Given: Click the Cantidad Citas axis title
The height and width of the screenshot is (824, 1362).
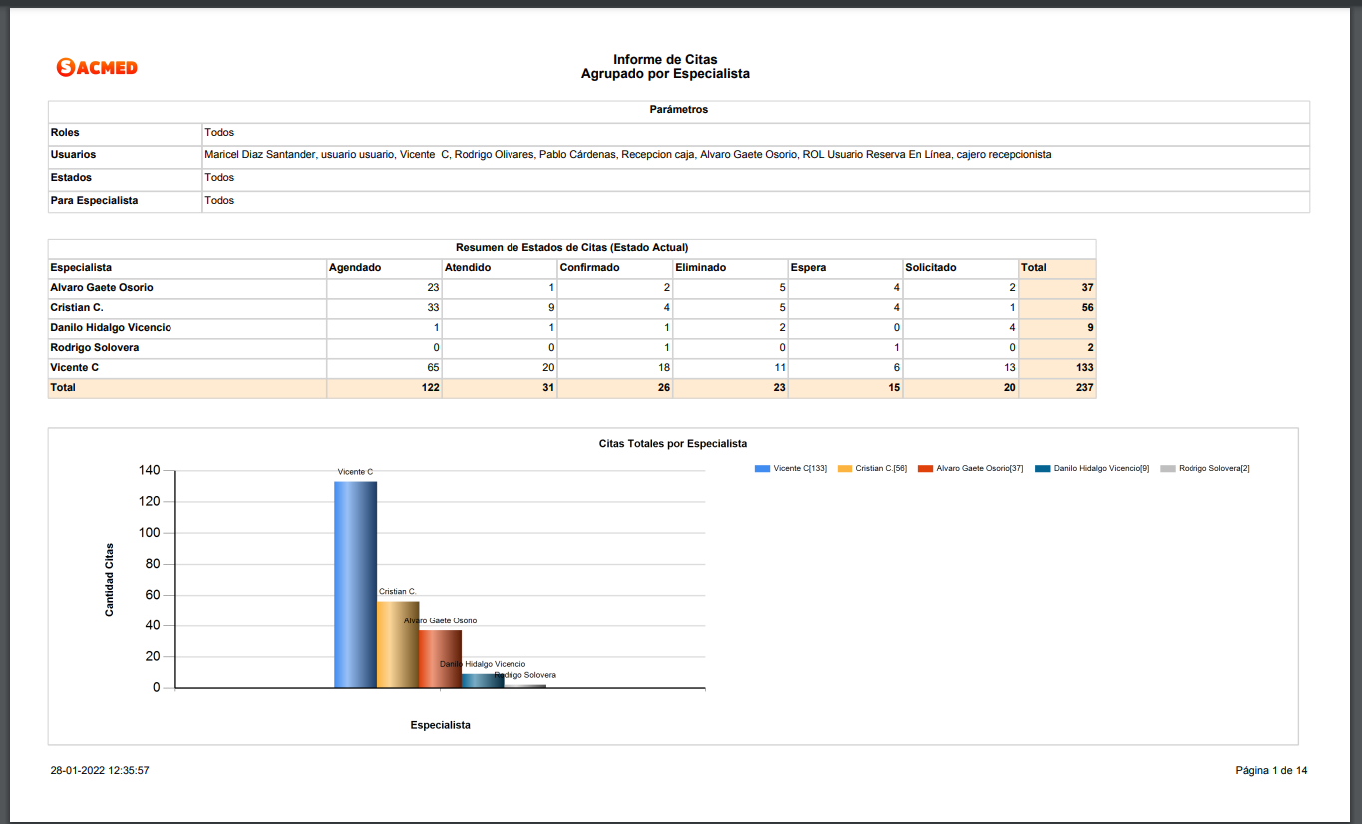Looking at the screenshot, I should 110,580.
